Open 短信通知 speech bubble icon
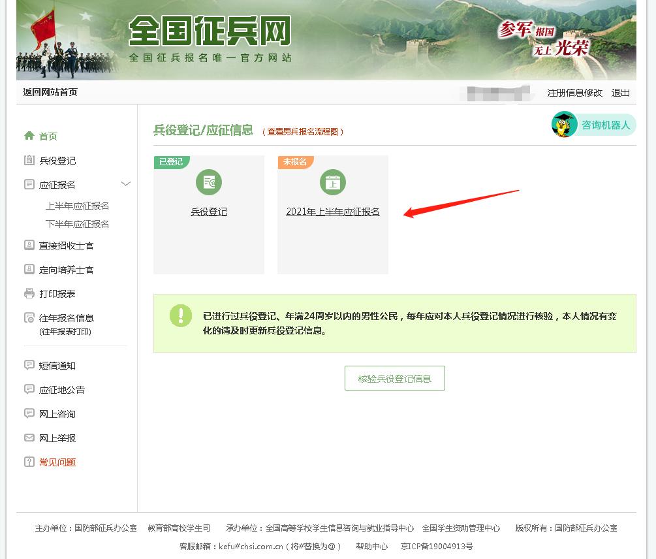This screenshot has width=656, height=559. coord(29,365)
